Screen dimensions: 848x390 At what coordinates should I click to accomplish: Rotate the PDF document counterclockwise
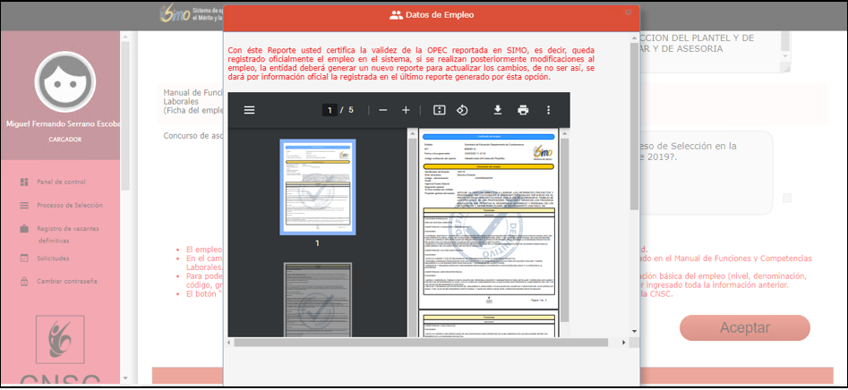click(x=463, y=110)
